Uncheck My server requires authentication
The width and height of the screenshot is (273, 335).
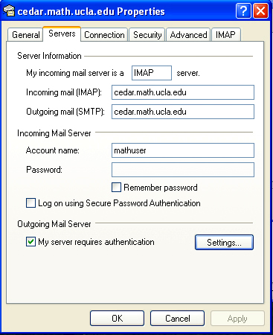[30, 242]
